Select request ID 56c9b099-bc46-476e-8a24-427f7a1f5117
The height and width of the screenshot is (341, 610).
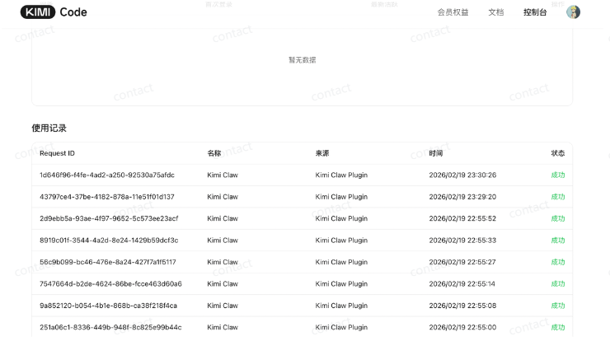point(108,262)
